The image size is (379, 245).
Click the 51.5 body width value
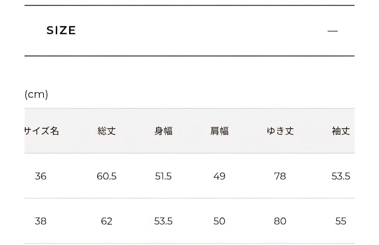click(163, 176)
